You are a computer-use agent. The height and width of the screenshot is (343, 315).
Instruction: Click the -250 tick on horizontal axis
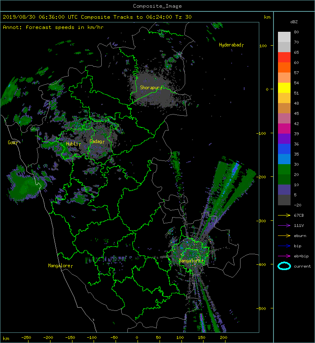pyautogui.click(x=26, y=338)
